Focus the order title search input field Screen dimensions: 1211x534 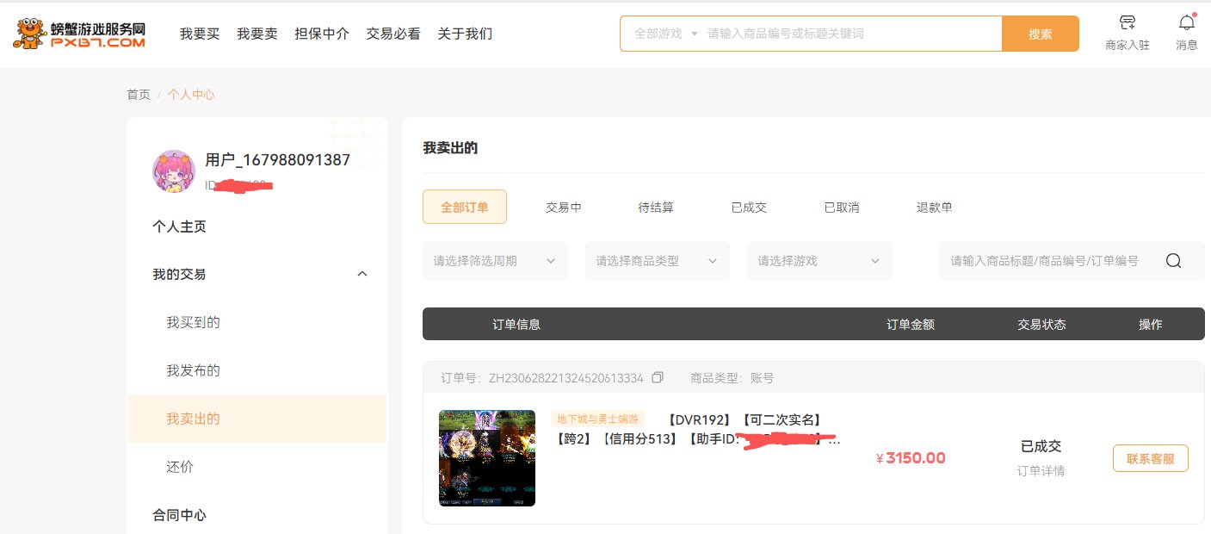pyautogui.click(x=1044, y=261)
